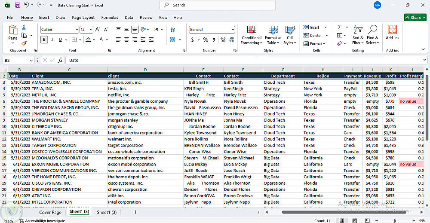The height and width of the screenshot is (223, 430).
Task: Toggle Italic formatting
Action: click(52, 40)
